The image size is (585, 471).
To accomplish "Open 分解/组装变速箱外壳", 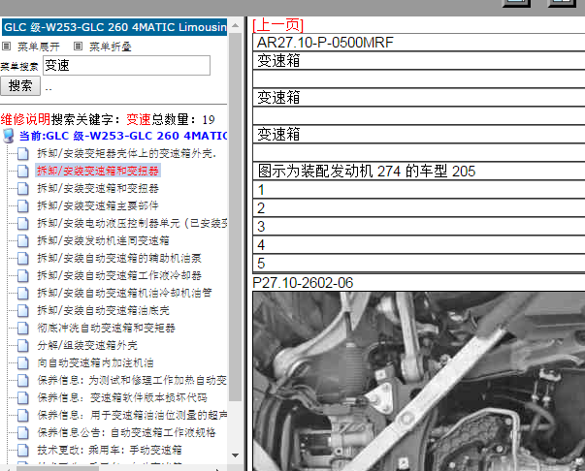I will tap(87, 345).
